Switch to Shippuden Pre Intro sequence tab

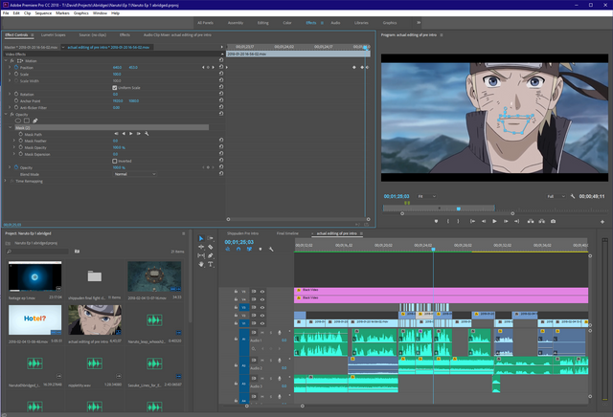[242, 233]
